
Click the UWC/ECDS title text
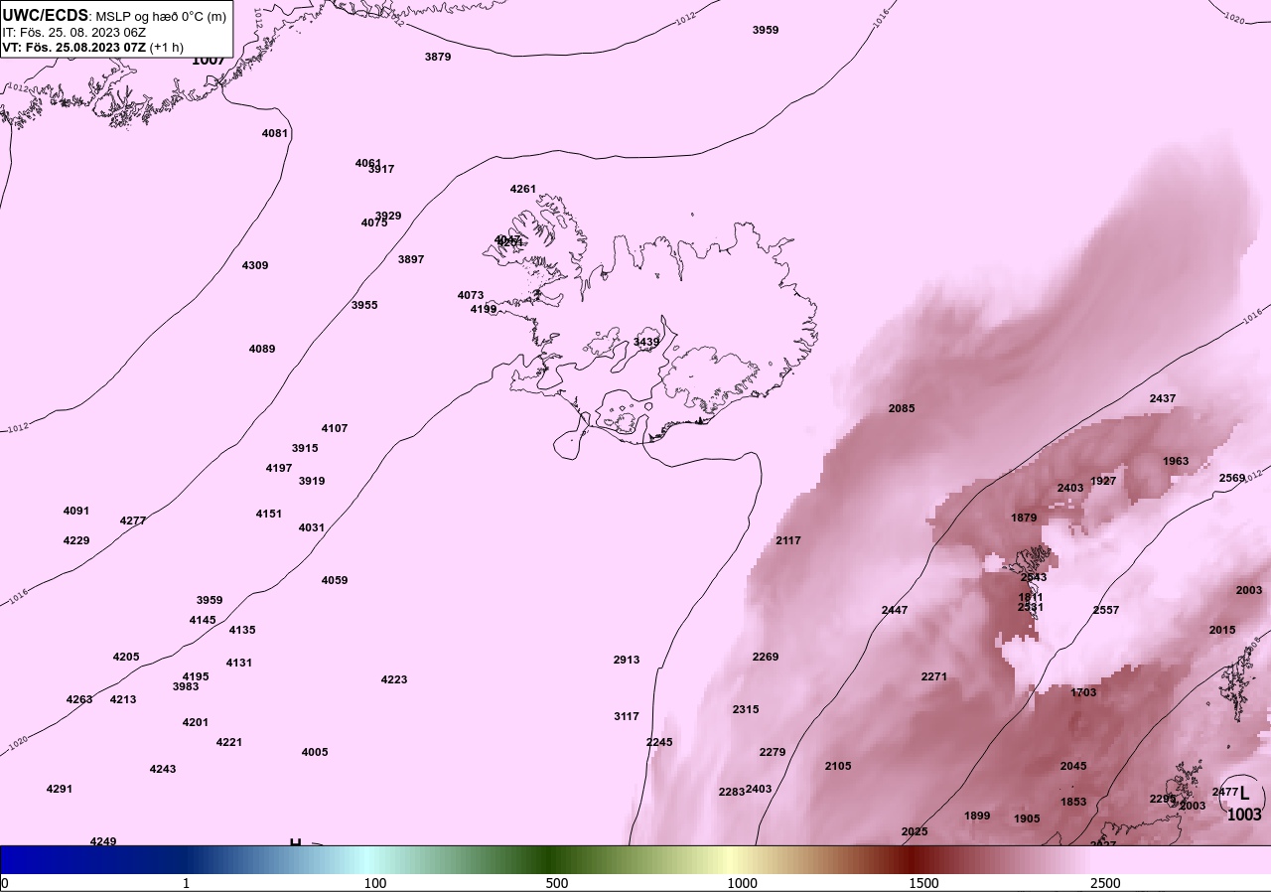tap(46, 15)
